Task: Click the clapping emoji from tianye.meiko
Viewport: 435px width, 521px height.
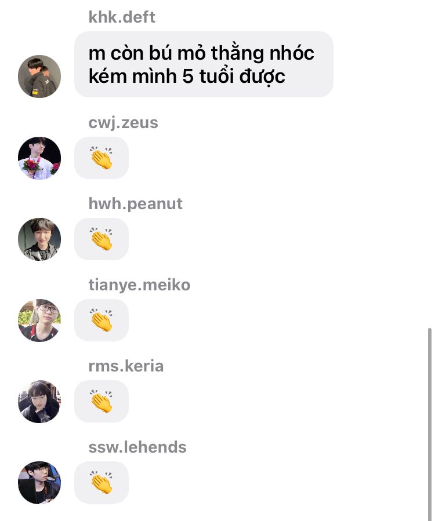Action: [101, 320]
